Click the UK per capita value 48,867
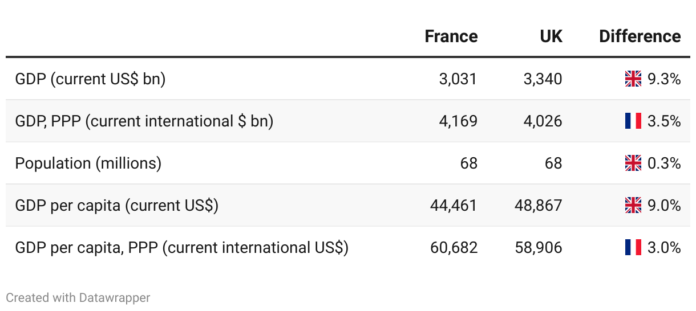696x311 pixels. pos(539,205)
